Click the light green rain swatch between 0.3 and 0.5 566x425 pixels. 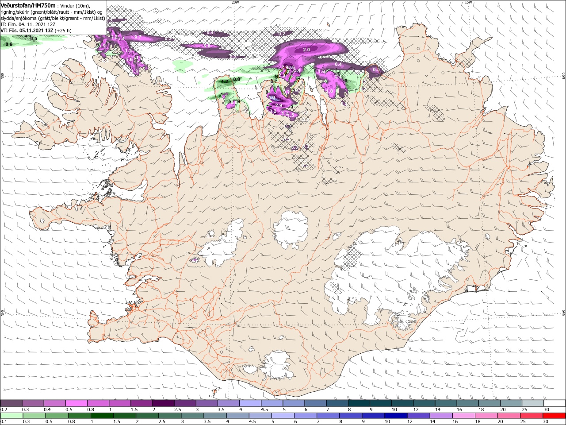coord(34,416)
